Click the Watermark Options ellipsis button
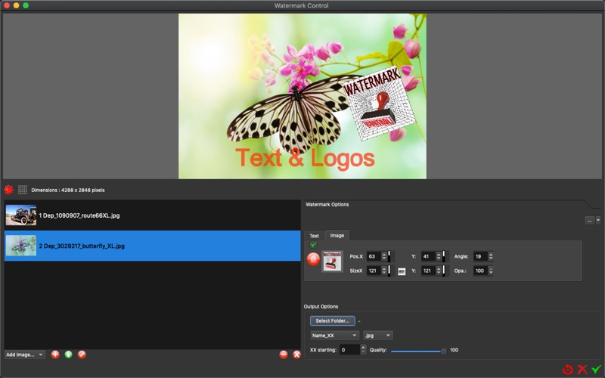This screenshot has width=605, height=378. click(590, 220)
